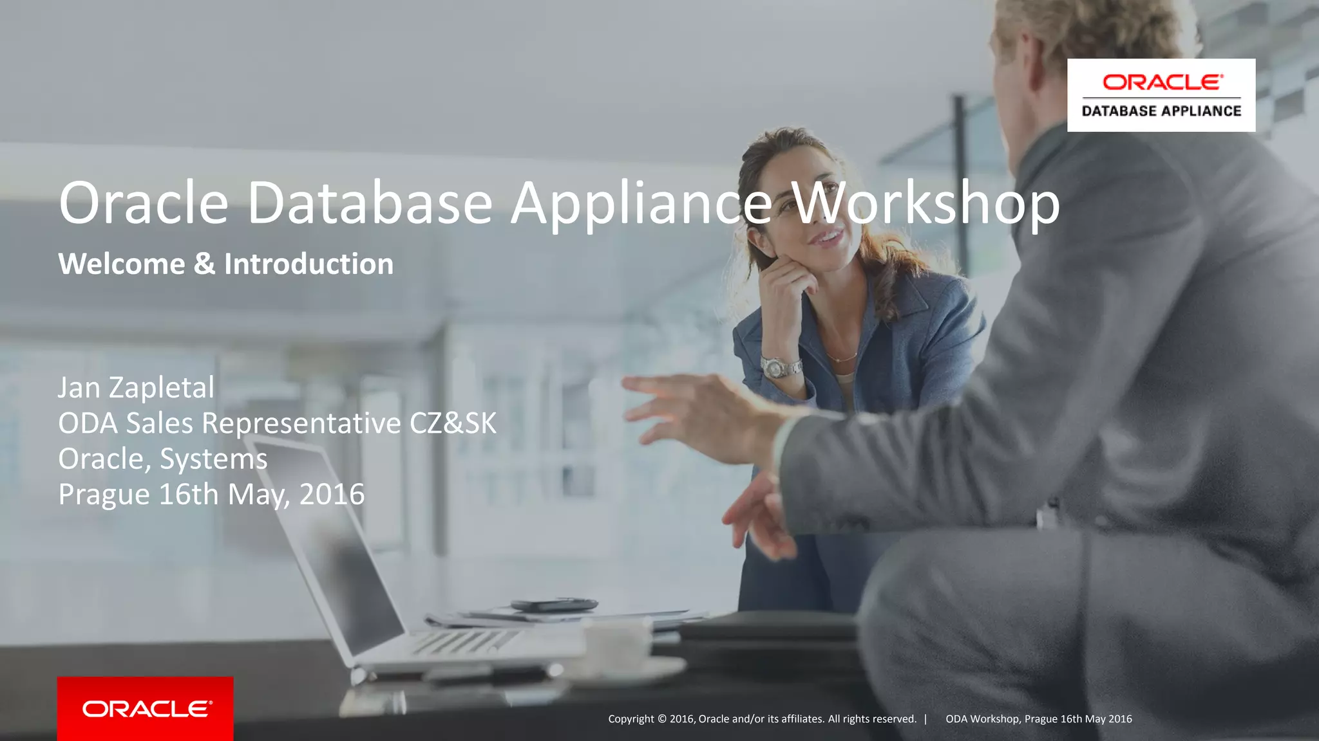Select the title 'Oracle Database Appliance Workshop'
1319x741 pixels.
[559, 204]
